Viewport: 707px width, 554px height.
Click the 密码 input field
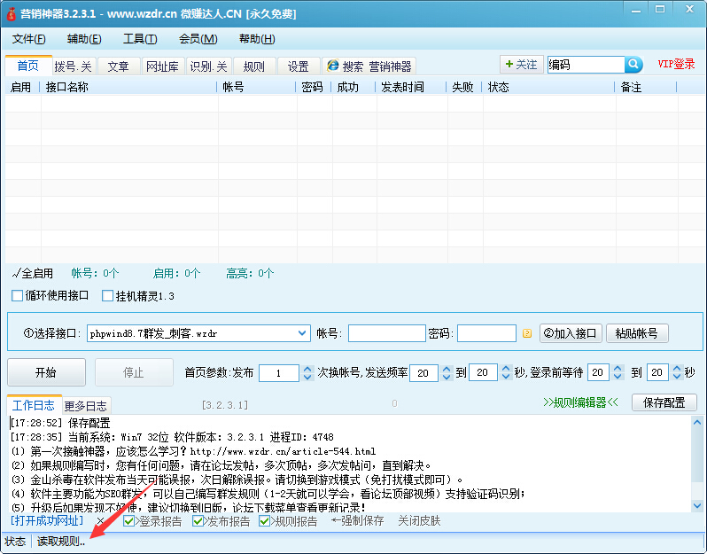click(486, 333)
